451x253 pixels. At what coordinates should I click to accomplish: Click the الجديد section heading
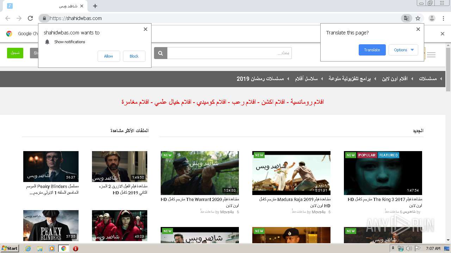418,131
